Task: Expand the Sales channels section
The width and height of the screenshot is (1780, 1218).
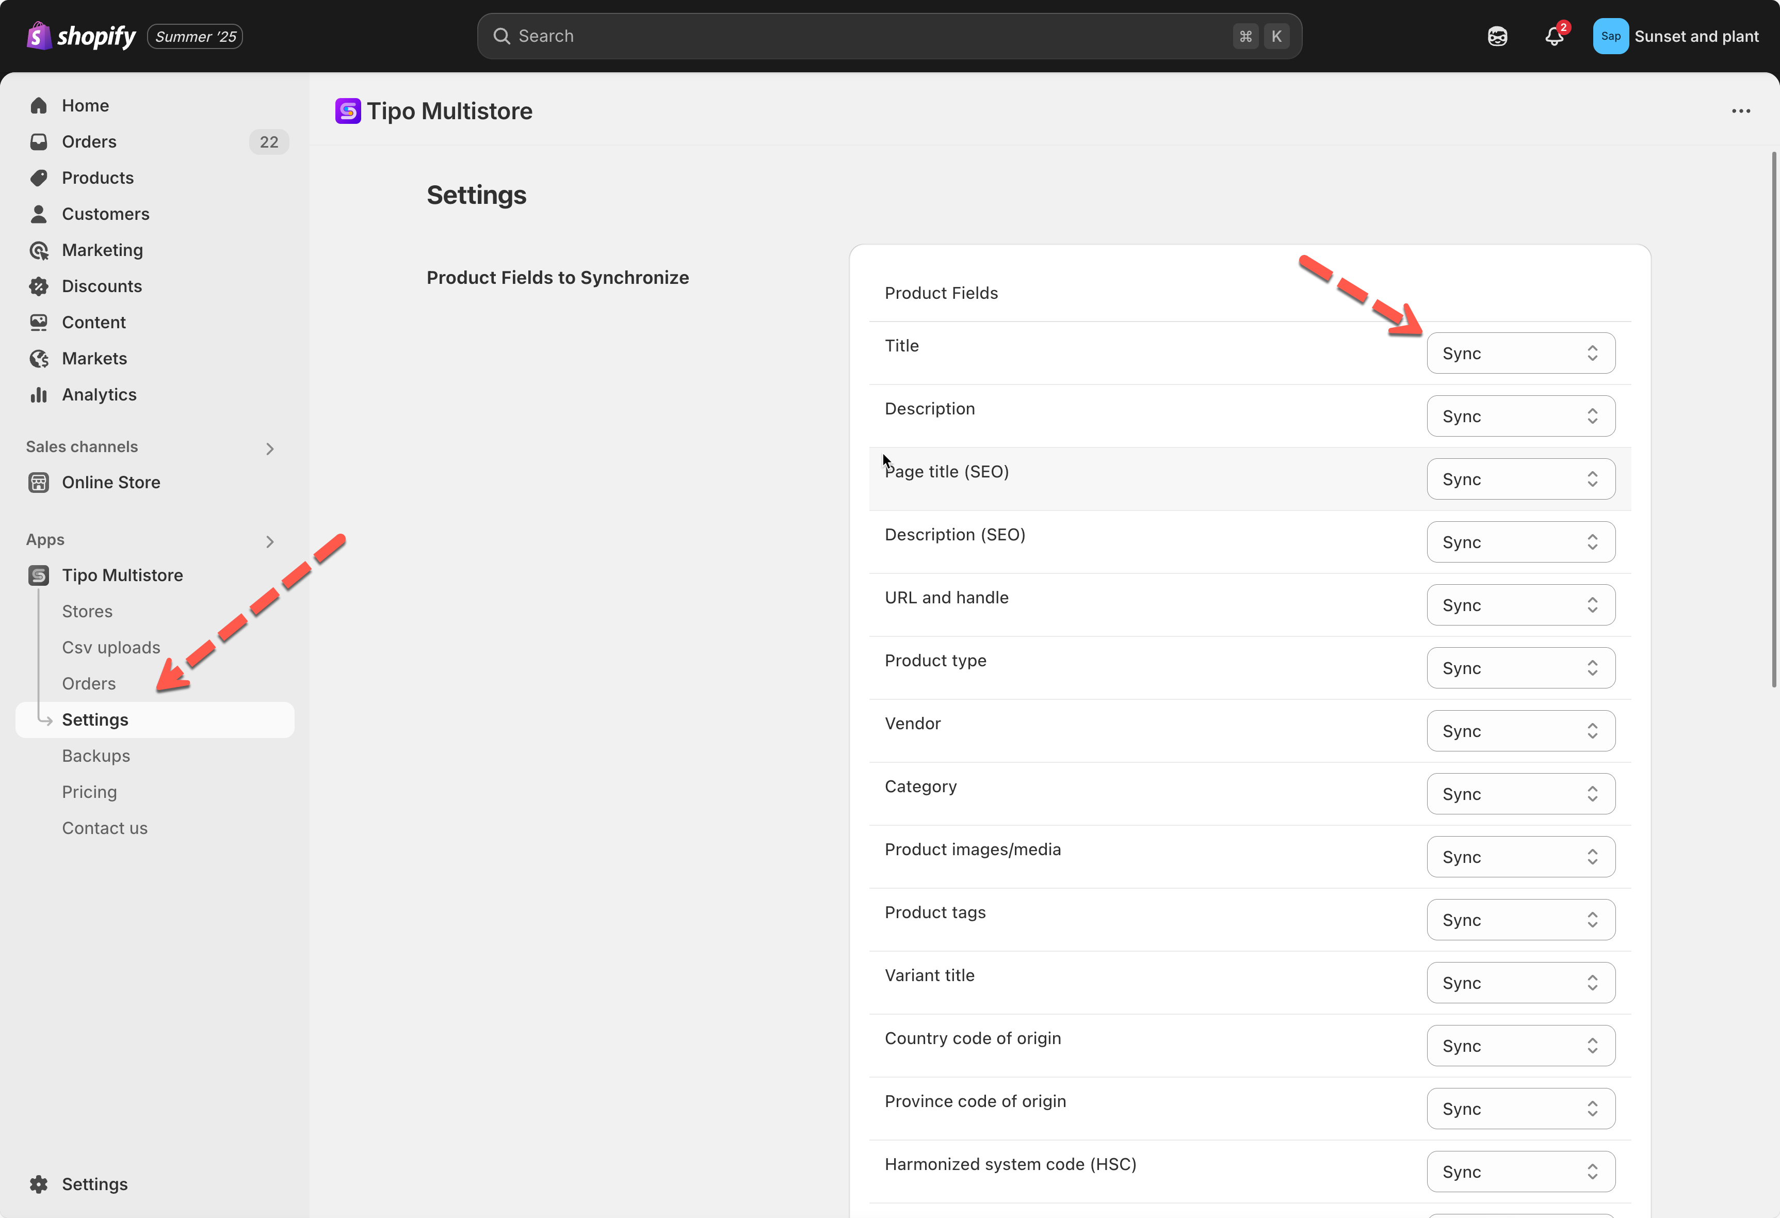Action: 270,448
